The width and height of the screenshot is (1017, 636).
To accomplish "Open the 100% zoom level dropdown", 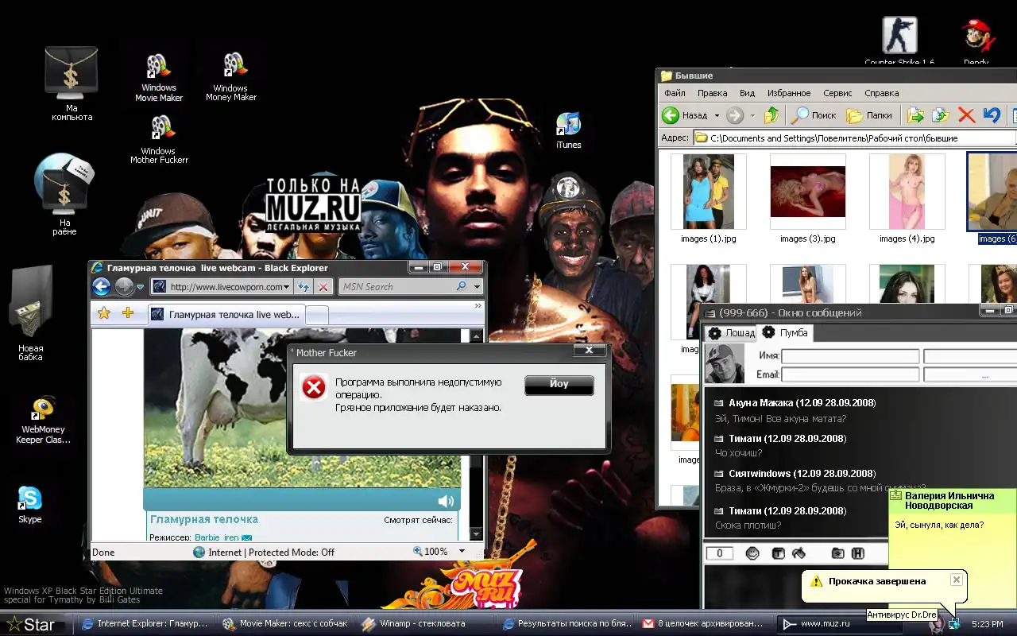I will tap(455, 552).
